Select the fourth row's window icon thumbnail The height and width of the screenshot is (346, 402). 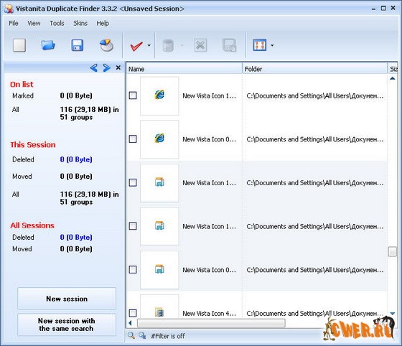[x=159, y=226]
